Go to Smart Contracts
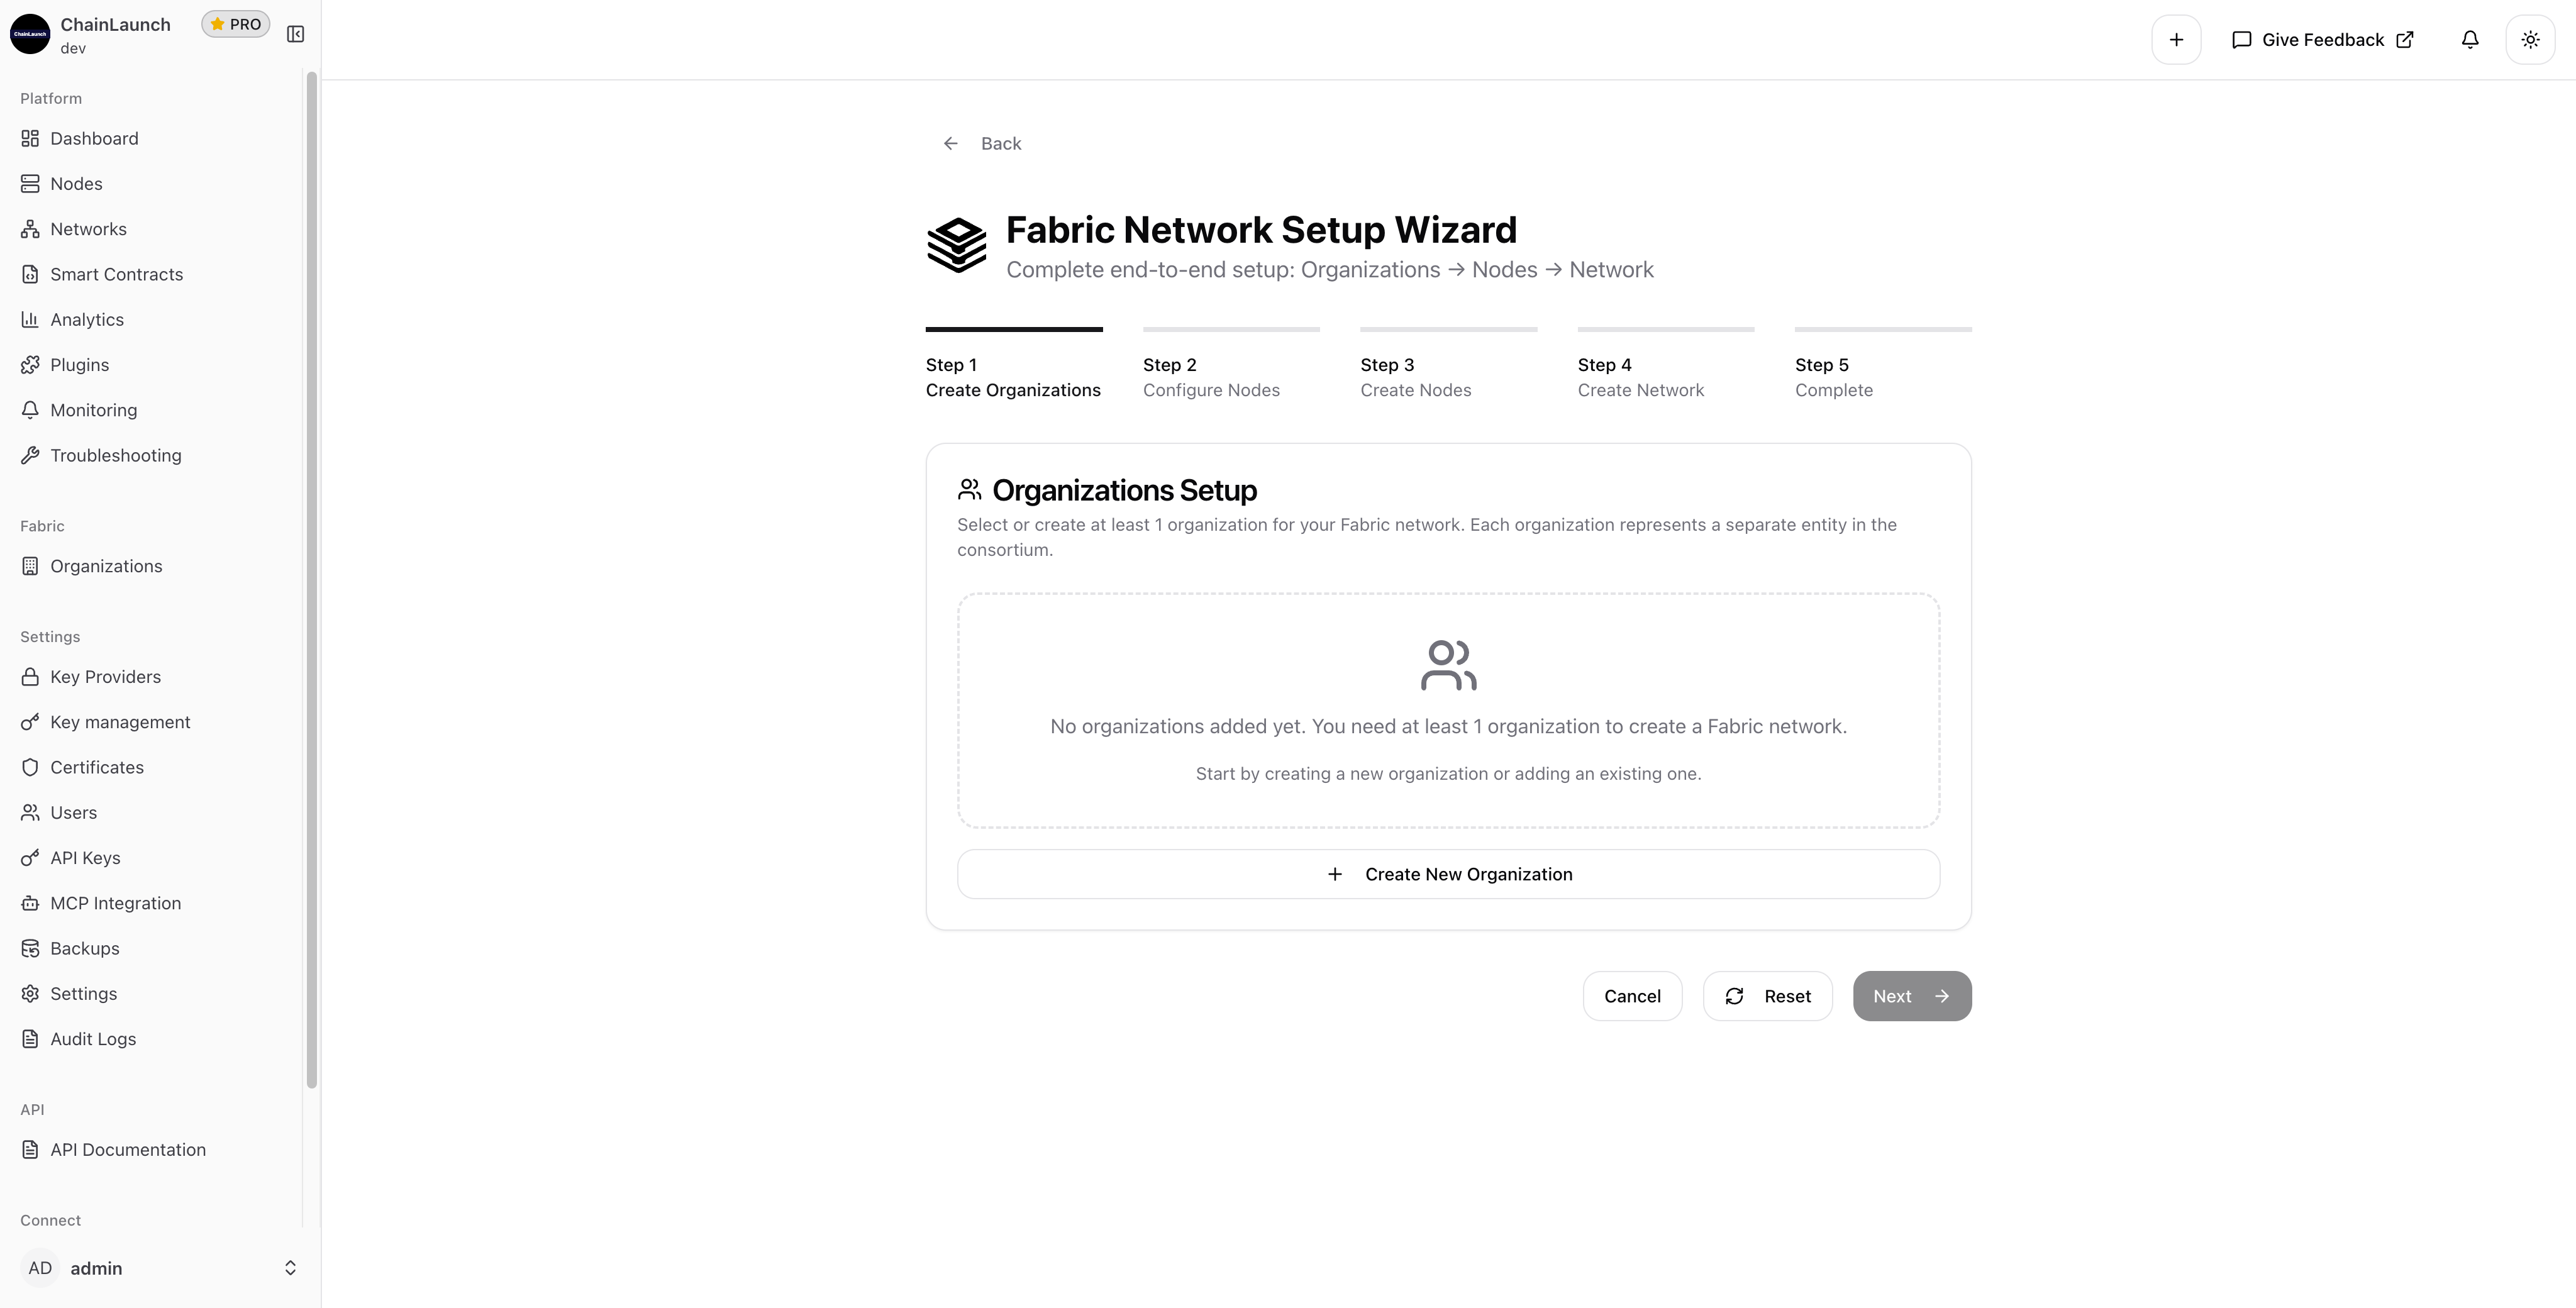Screen dimensions: 2576x1308 tap(116, 274)
